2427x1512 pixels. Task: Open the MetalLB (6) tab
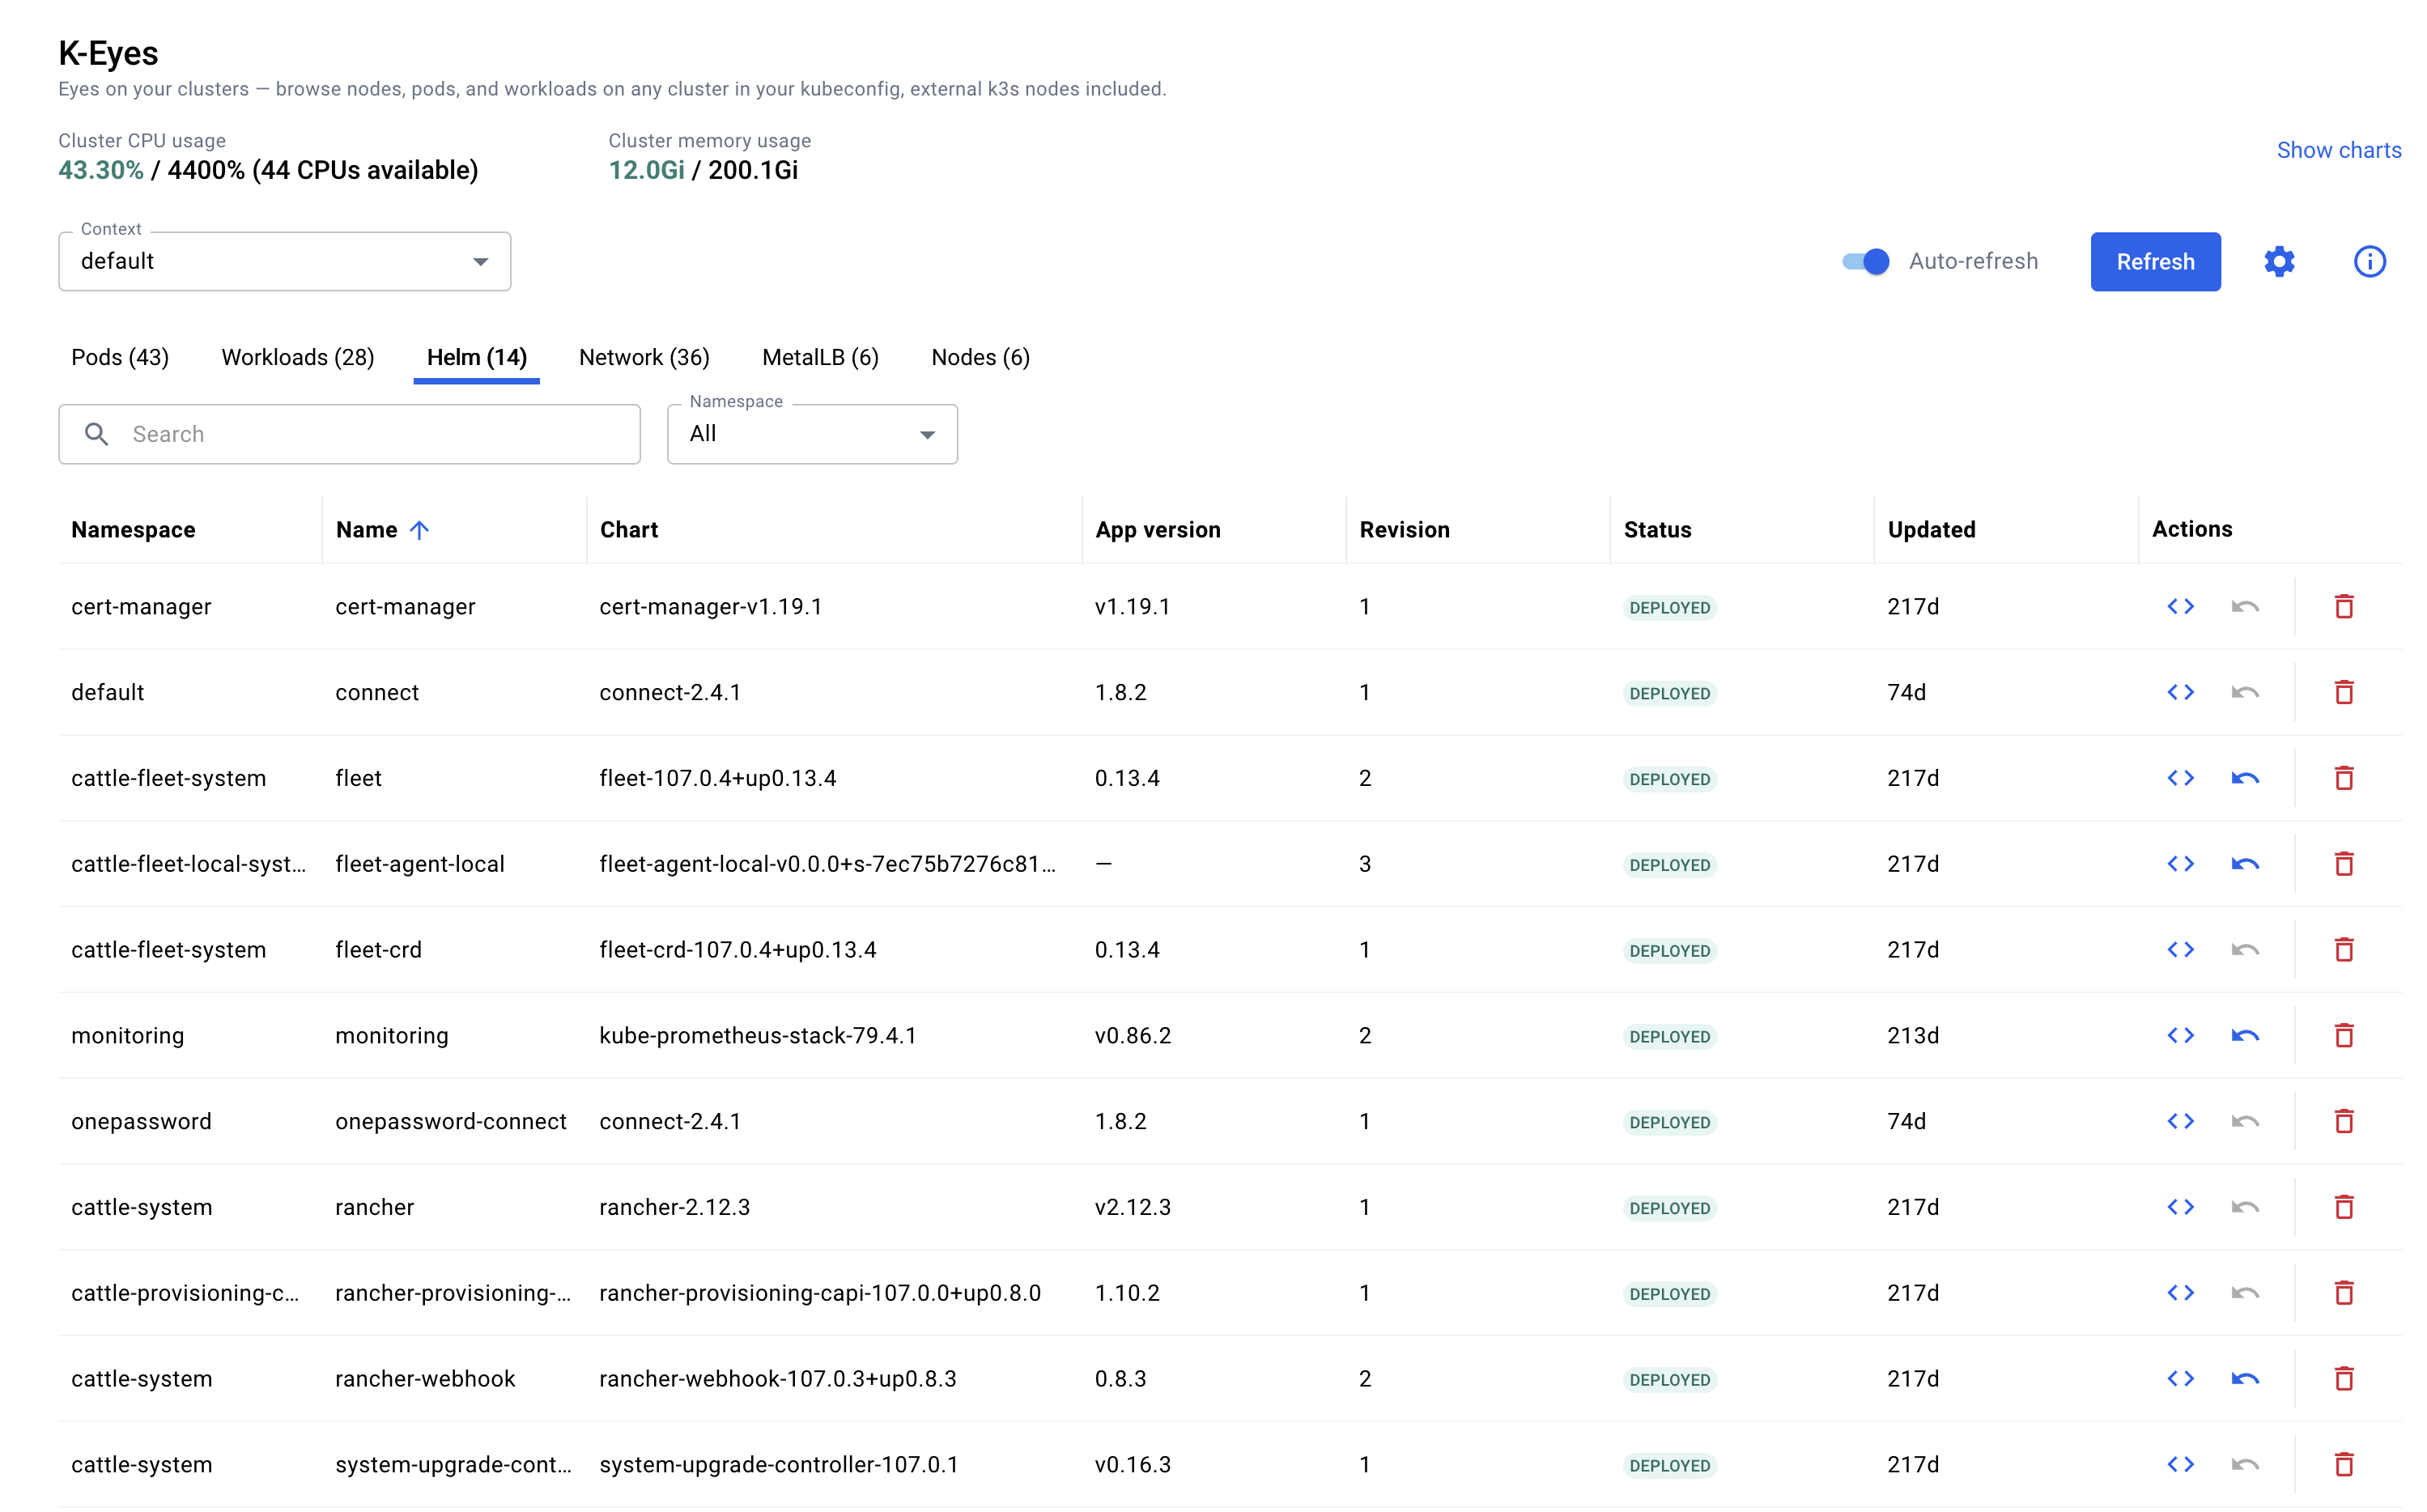[x=820, y=357]
